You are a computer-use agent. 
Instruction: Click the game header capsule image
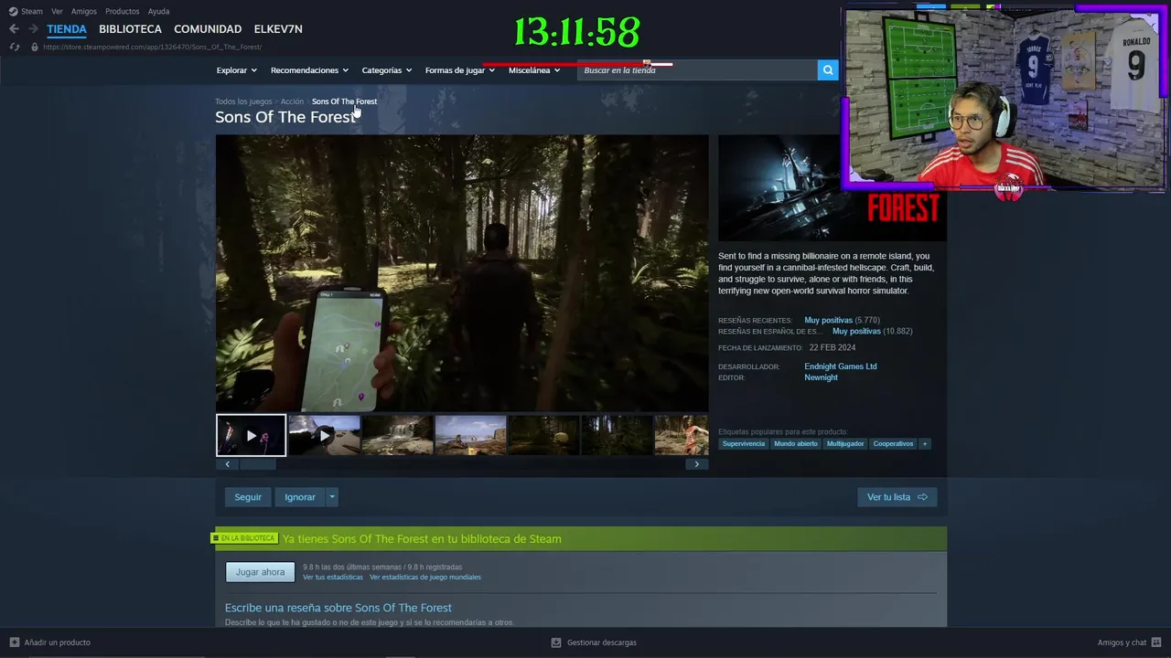[833, 188]
